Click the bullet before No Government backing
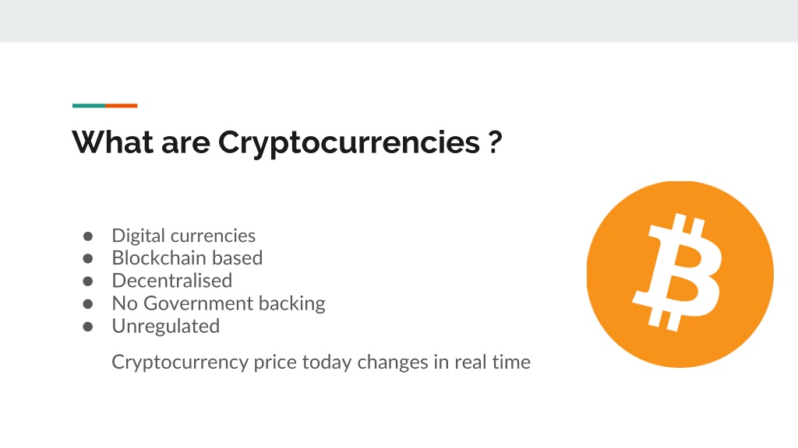The width and height of the screenshot is (798, 448). [x=88, y=304]
